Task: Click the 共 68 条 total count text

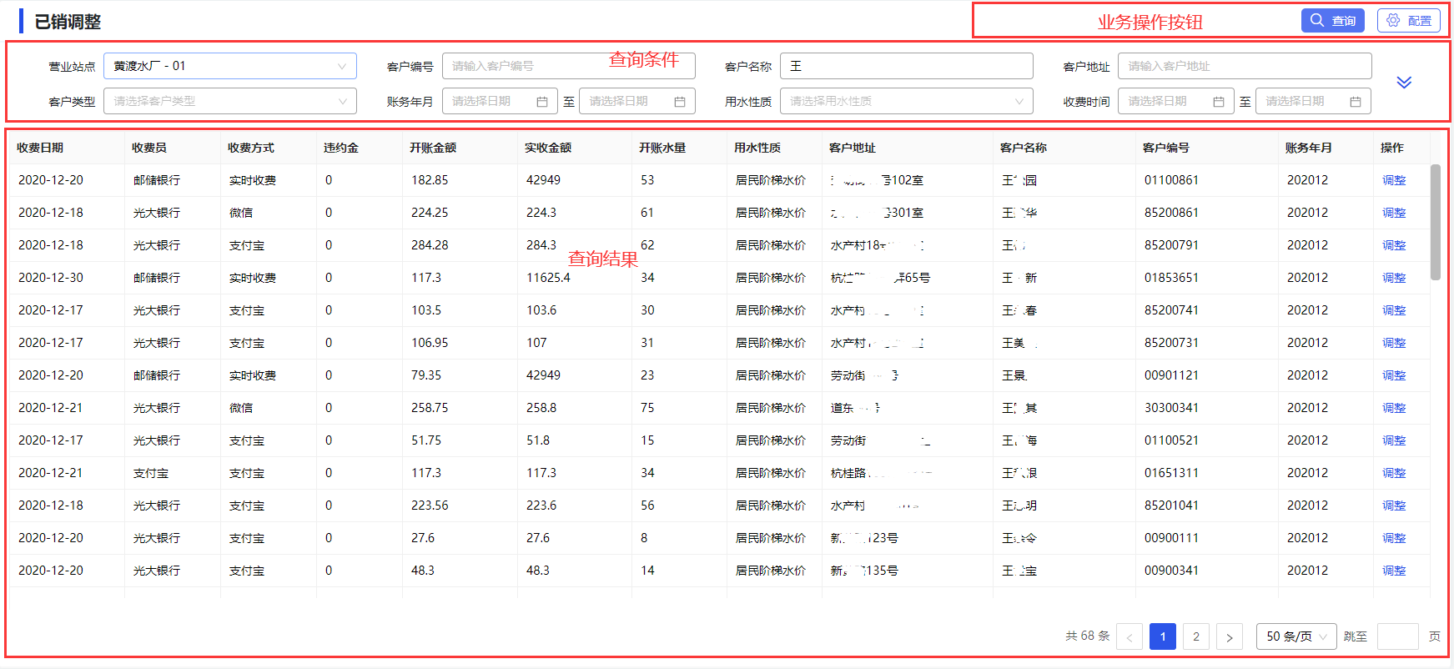Action: pyautogui.click(x=1088, y=636)
